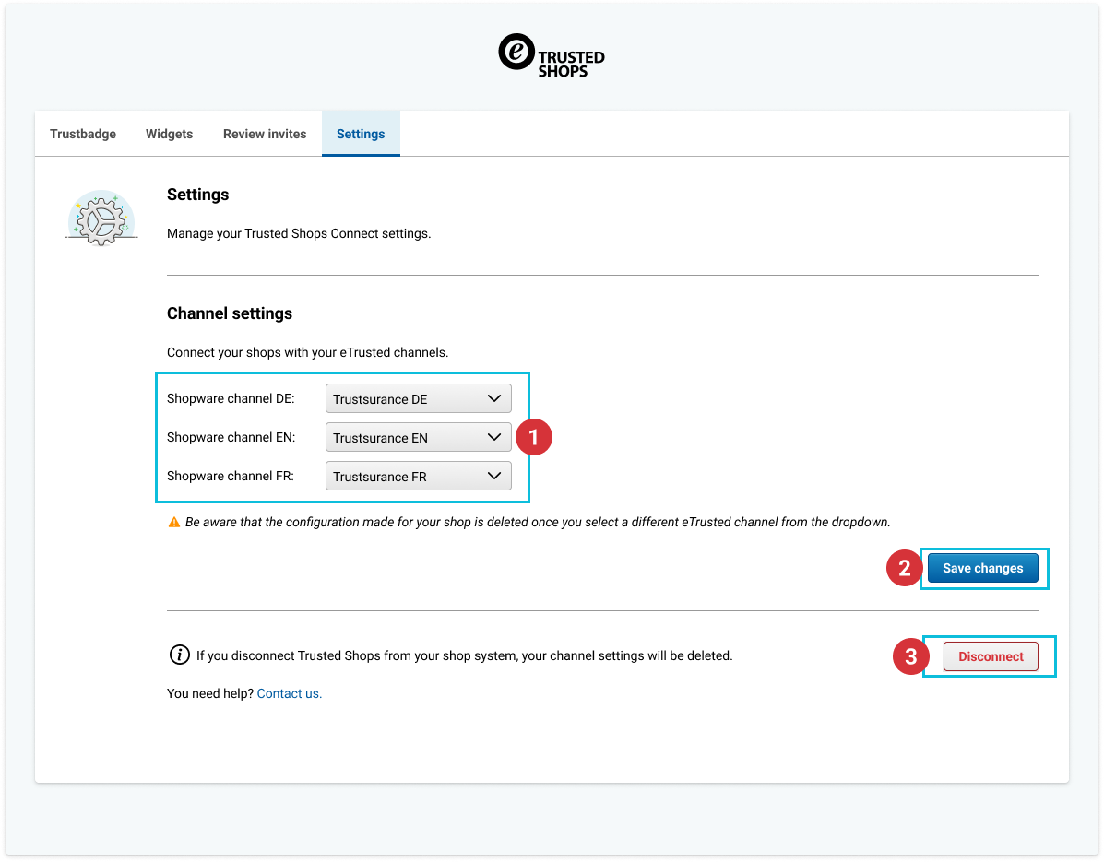
Task: Click the 'Shopware channel EN:' label
Action: pos(231,438)
